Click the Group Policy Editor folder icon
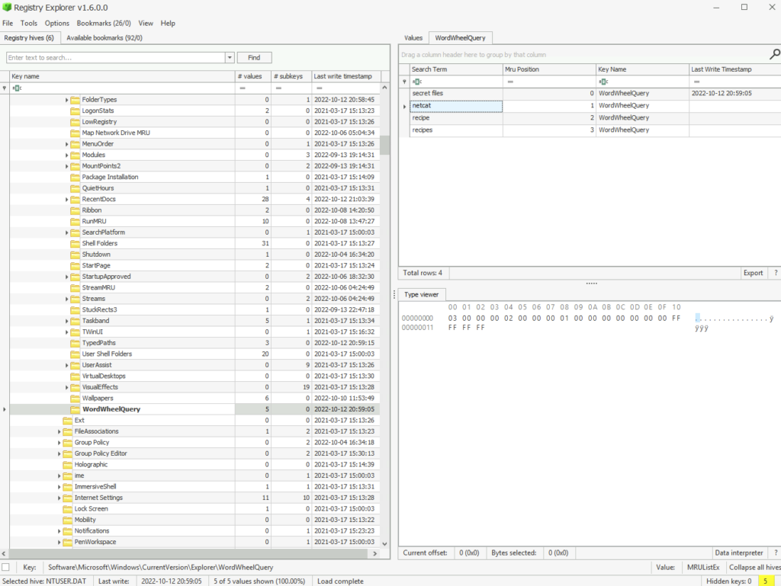Viewport: 781px width, 586px height. [68, 453]
